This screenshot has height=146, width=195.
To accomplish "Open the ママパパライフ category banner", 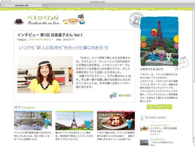I will (x=33, y=120).
